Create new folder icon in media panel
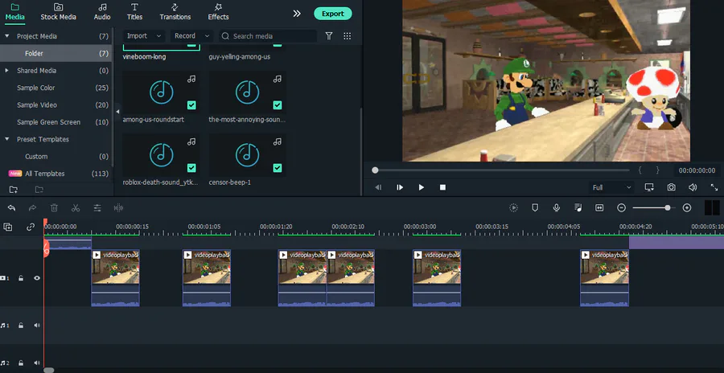This screenshot has width=724, height=373. (x=14, y=189)
